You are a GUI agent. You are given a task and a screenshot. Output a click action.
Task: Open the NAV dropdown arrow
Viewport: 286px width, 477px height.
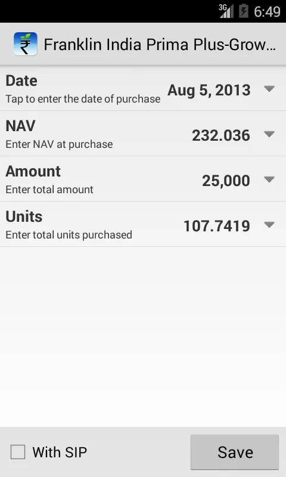269,134
